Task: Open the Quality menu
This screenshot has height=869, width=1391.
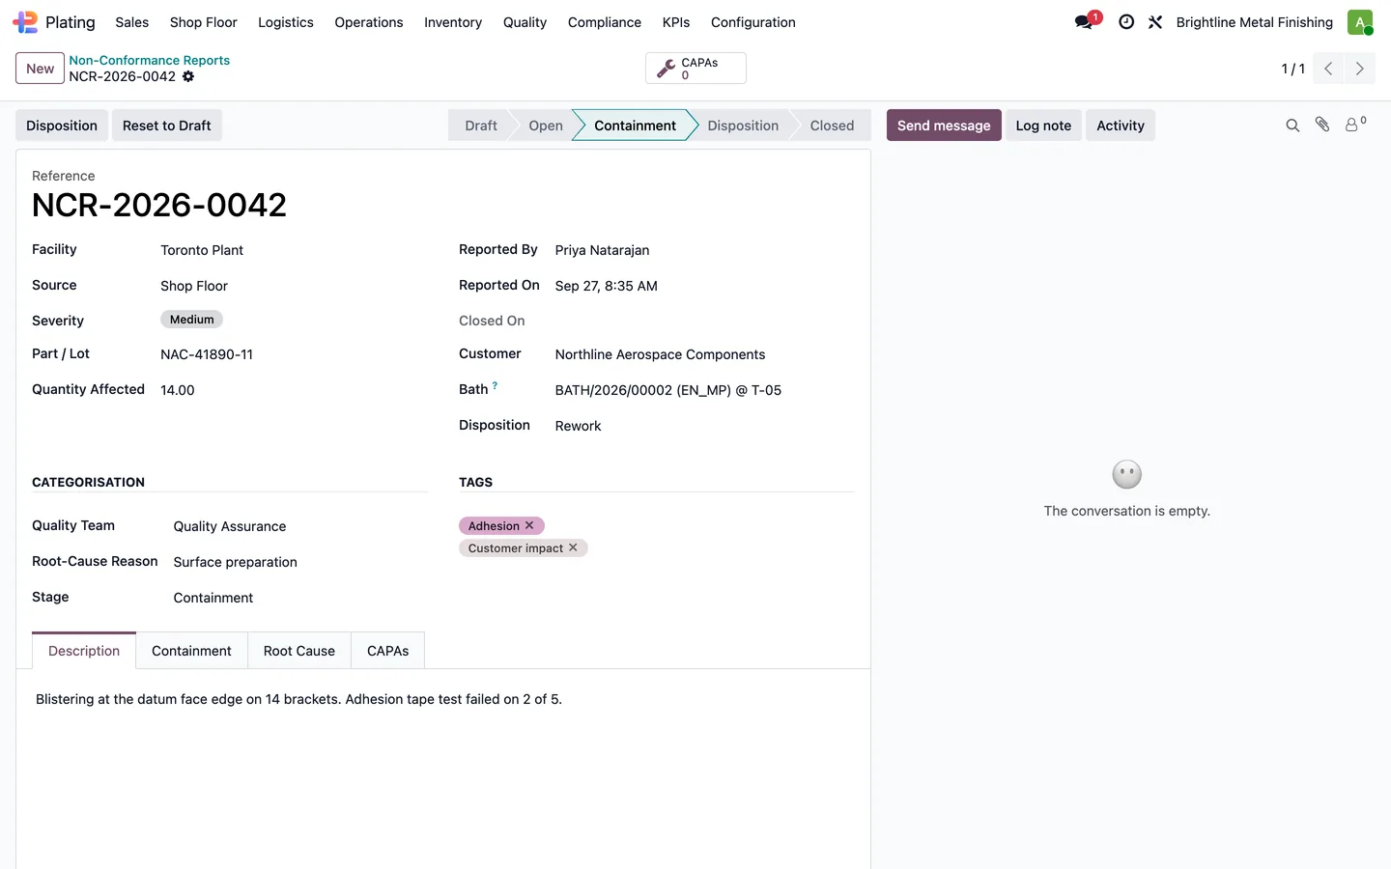Action: [525, 22]
